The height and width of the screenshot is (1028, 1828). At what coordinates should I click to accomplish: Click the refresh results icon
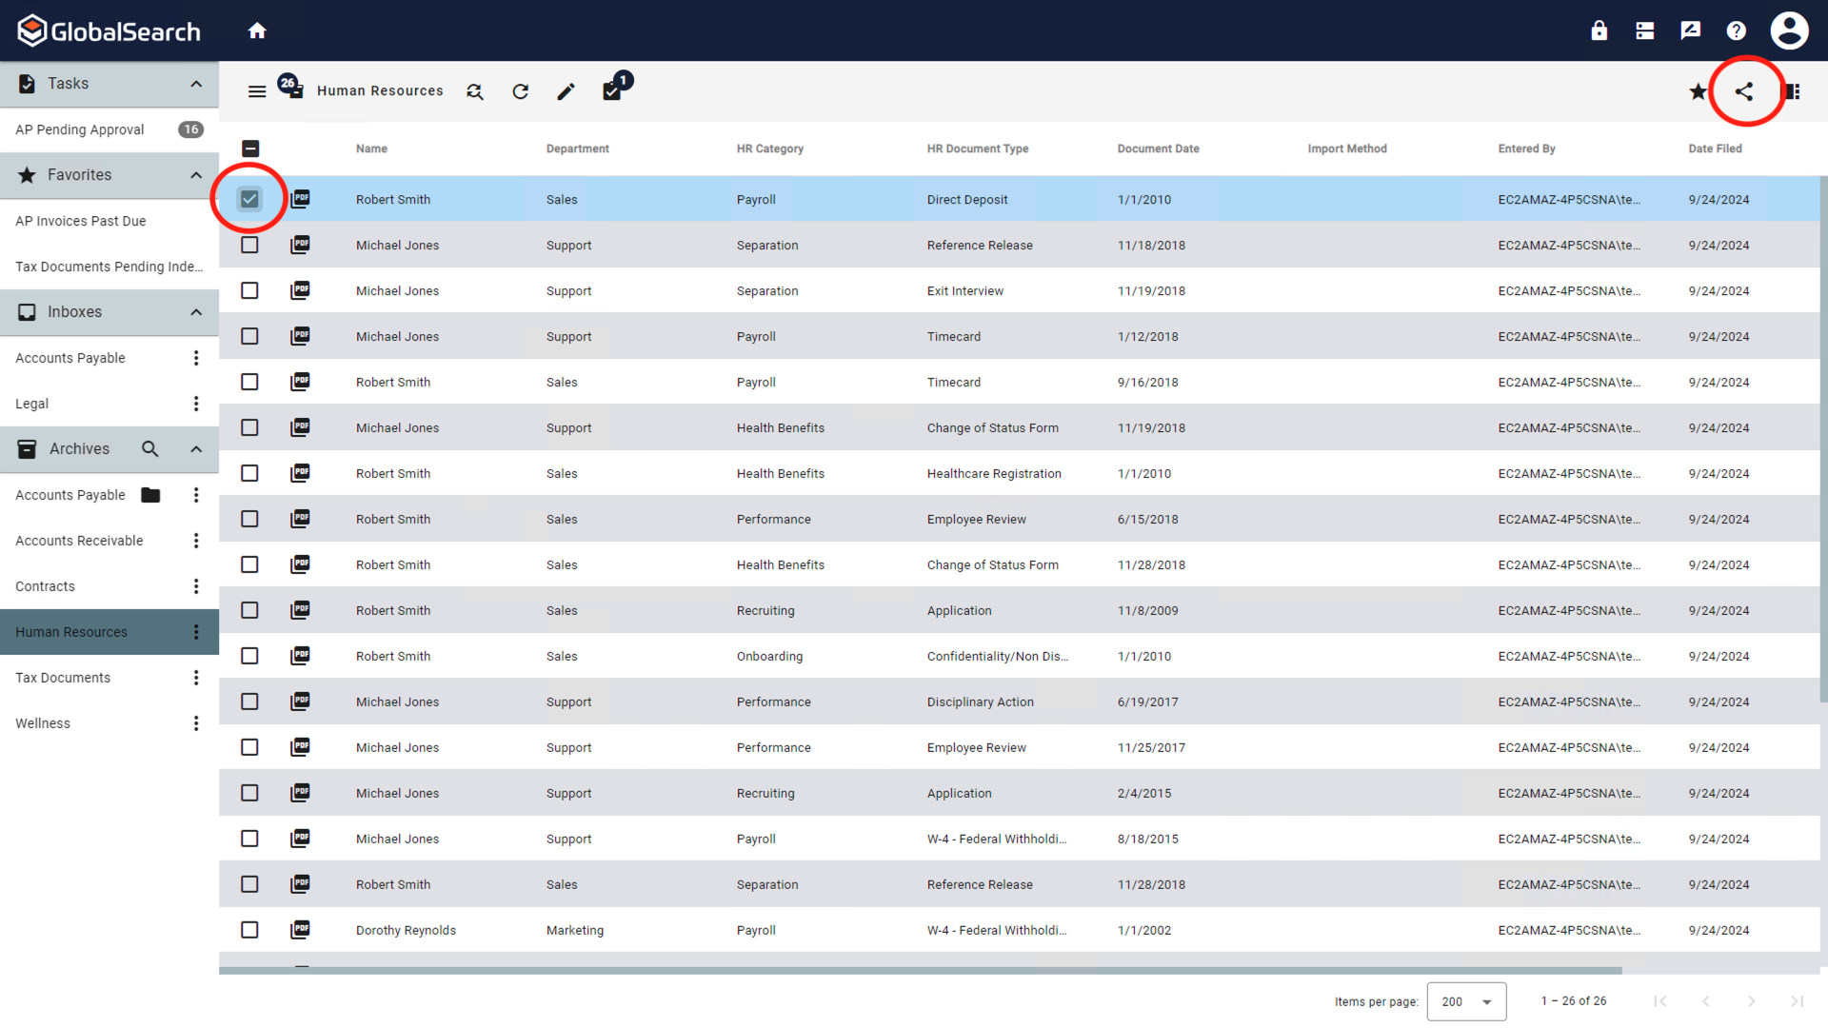(520, 91)
